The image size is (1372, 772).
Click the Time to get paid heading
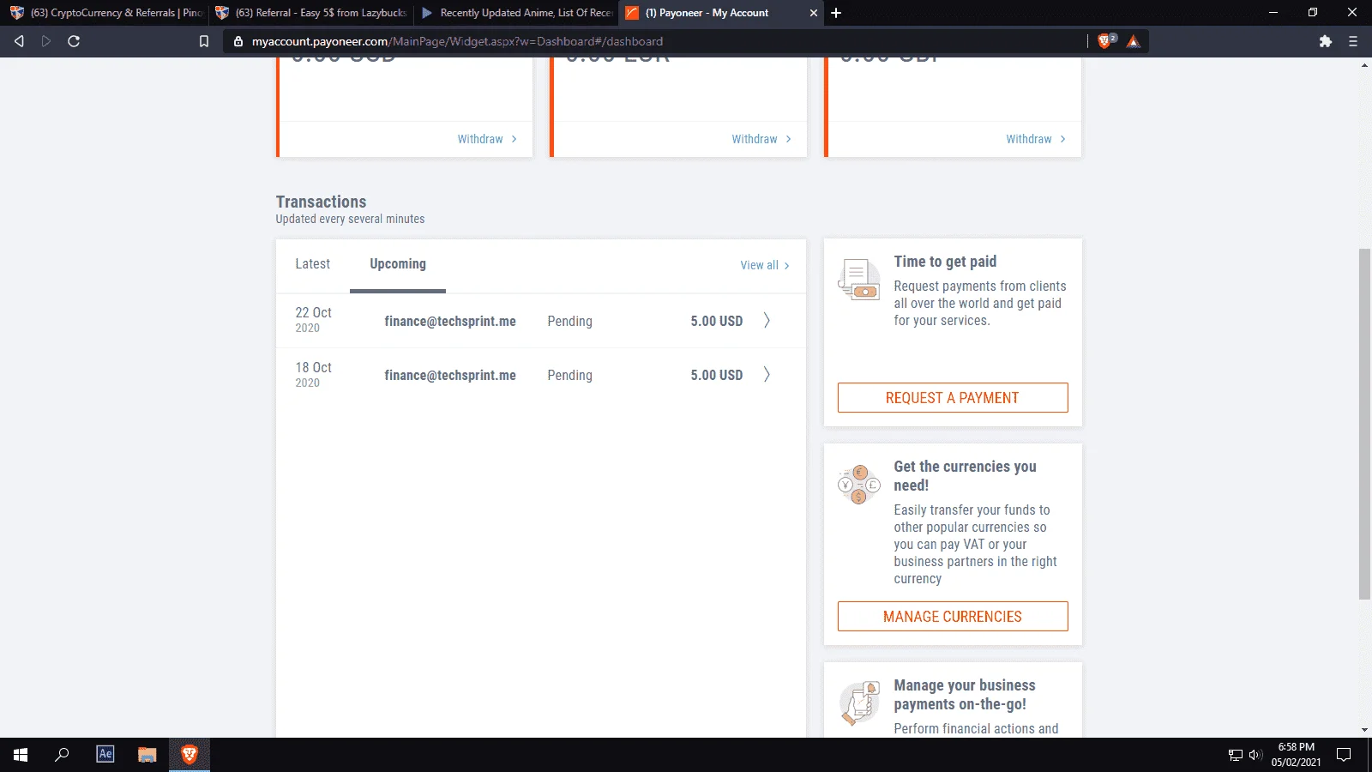945,262
